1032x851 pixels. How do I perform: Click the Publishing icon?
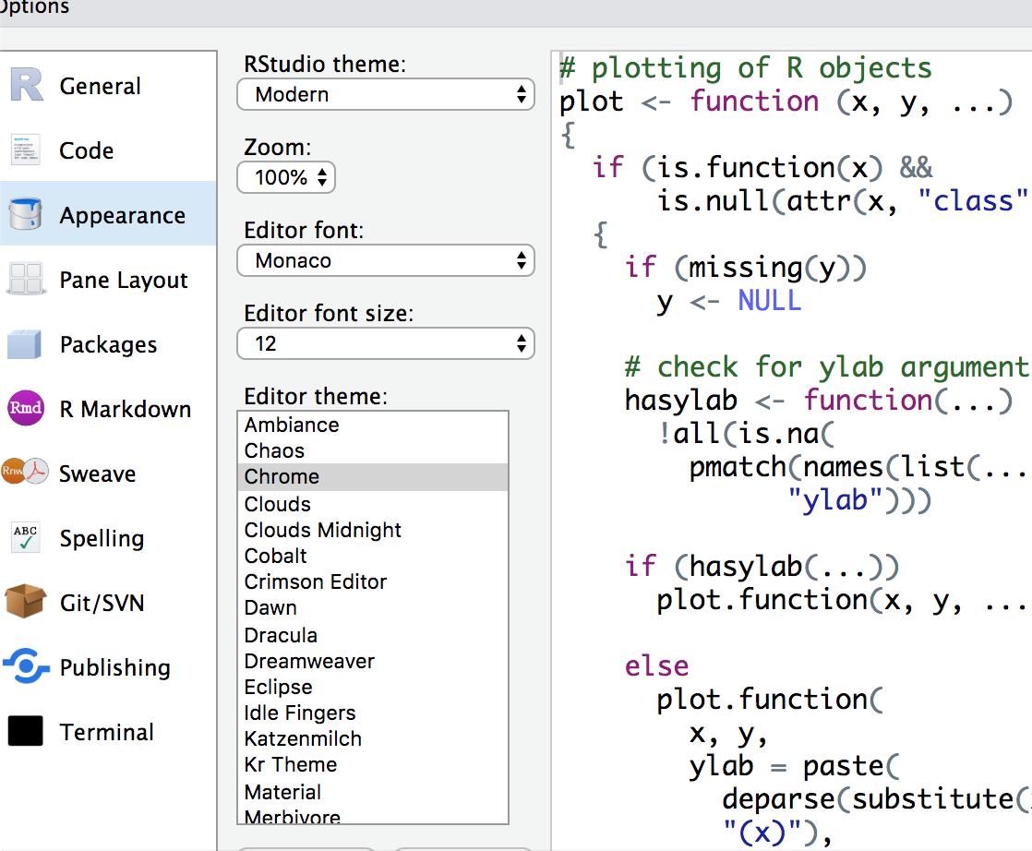point(26,666)
